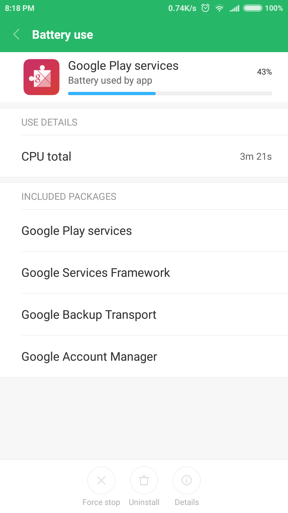Tap the CPU total row

point(144,156)
